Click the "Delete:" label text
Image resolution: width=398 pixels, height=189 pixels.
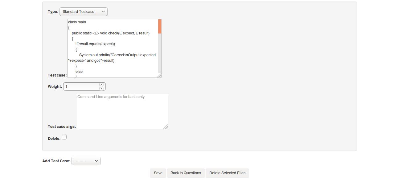54,139
